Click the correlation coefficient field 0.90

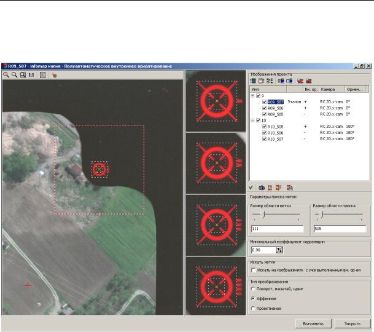(264, 250)
